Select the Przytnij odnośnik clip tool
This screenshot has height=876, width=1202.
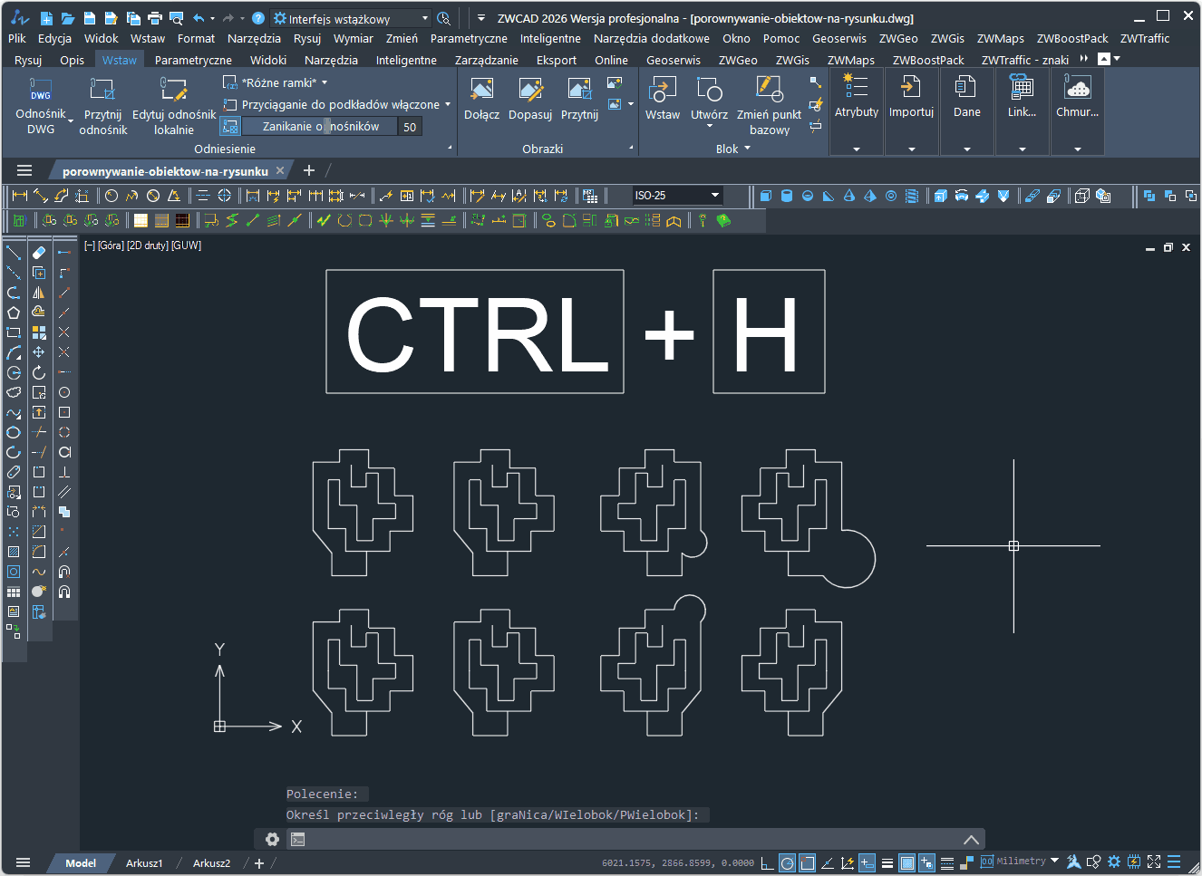click(x=102, y=90)
